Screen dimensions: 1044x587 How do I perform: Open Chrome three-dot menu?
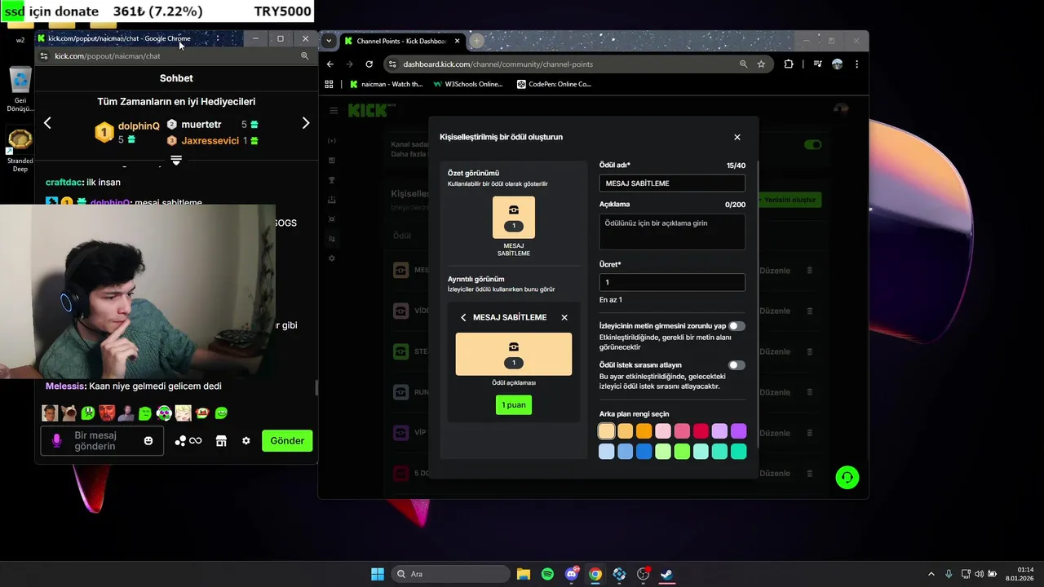[856, 64]
